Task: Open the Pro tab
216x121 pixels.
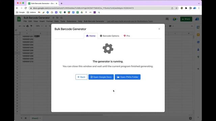Action: point(127,36)
